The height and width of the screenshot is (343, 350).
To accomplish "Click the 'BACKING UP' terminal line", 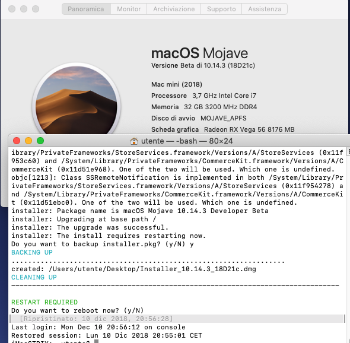I will point(32,252).
